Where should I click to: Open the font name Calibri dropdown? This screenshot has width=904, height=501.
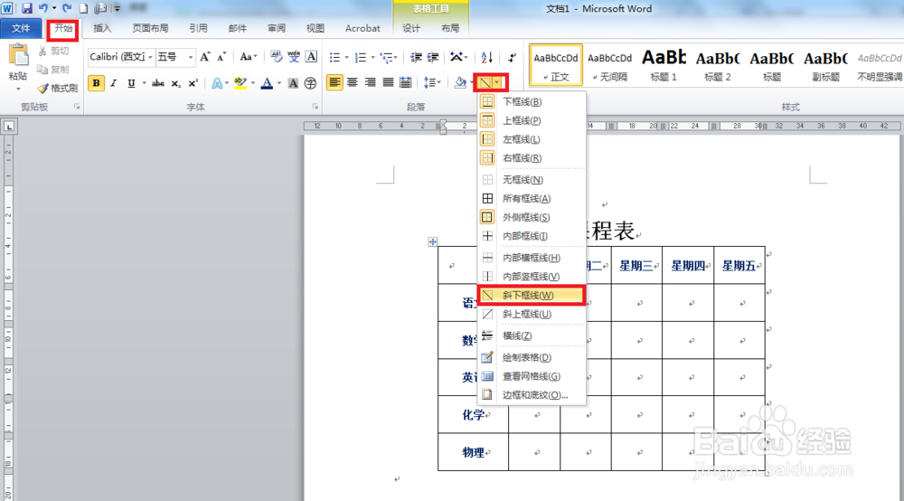pyautogui.click(x=150, y=56)
